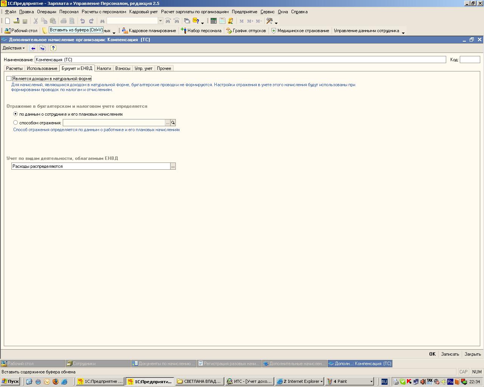Click into the Код input field

pos(470,60)
